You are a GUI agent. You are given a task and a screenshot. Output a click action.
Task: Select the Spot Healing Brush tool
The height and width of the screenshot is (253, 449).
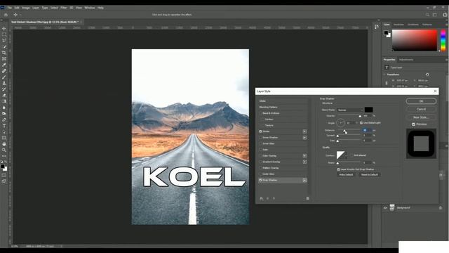pyautogui.click(x=4, y=71)
